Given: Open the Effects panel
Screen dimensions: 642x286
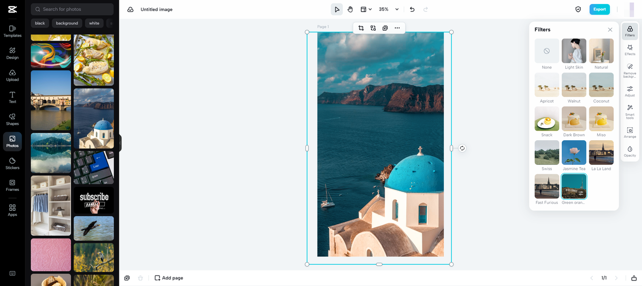Looking at the screenshot, I should point(630,50).
